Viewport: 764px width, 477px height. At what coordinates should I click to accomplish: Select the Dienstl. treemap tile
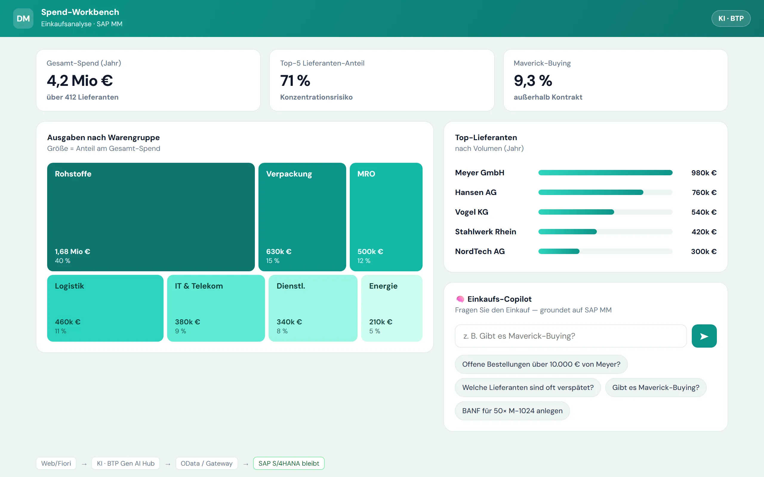point(313,308)
